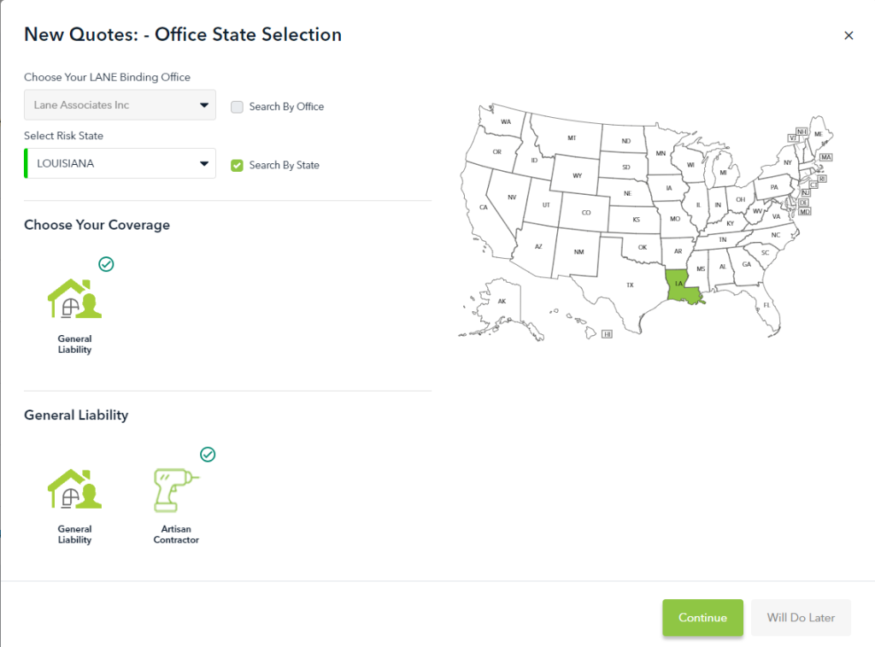Select the Will Do Later button
This screenshot has width=875, height=647.
coord(800,617)
